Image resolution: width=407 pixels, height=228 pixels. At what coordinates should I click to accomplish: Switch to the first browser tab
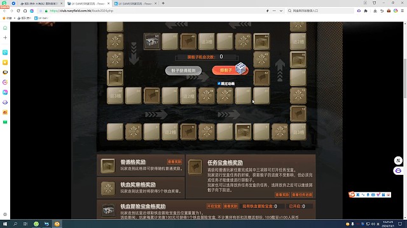point(41,4)
